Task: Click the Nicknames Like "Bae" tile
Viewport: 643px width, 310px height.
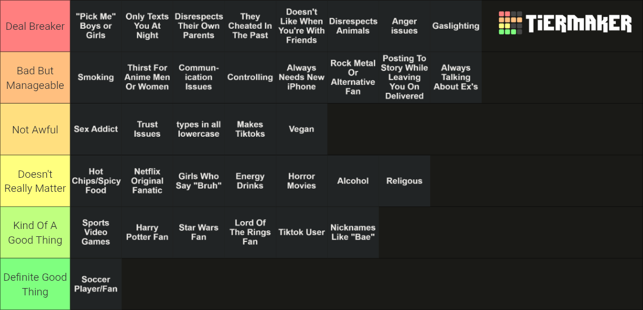Action: (353, 232)
